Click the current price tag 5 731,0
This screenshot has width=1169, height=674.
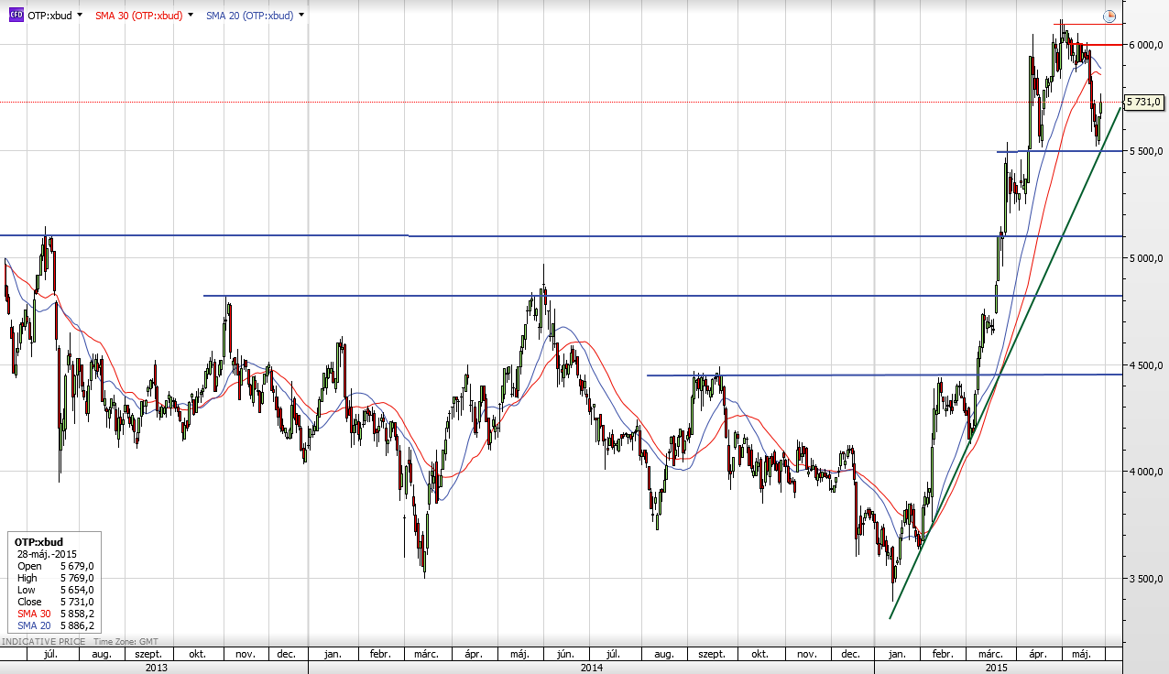point(1143,102)
